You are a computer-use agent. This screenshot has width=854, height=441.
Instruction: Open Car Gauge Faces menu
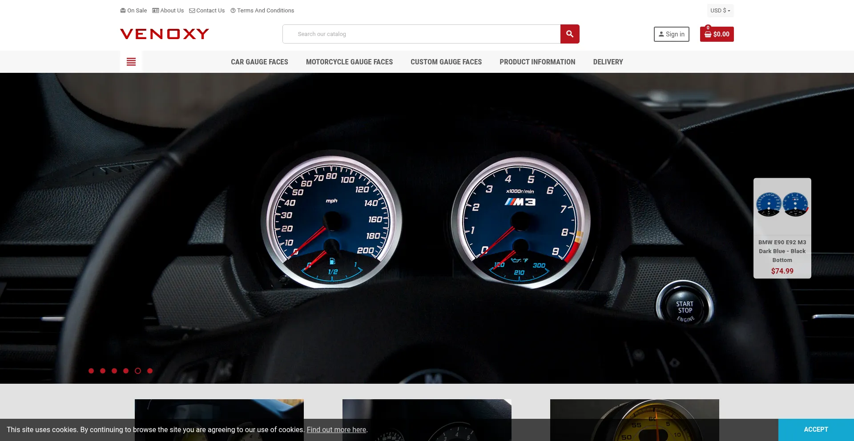(x=259, y=62)
